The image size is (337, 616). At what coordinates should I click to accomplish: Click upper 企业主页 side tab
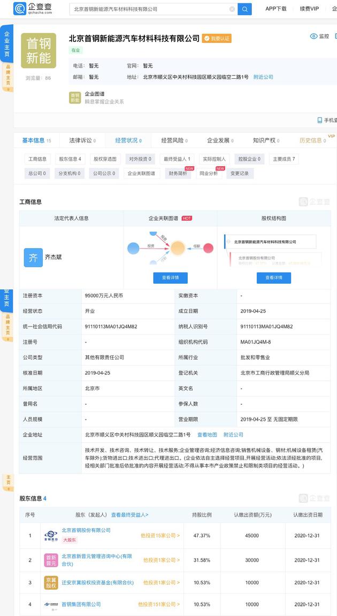(x=6, y=43)
